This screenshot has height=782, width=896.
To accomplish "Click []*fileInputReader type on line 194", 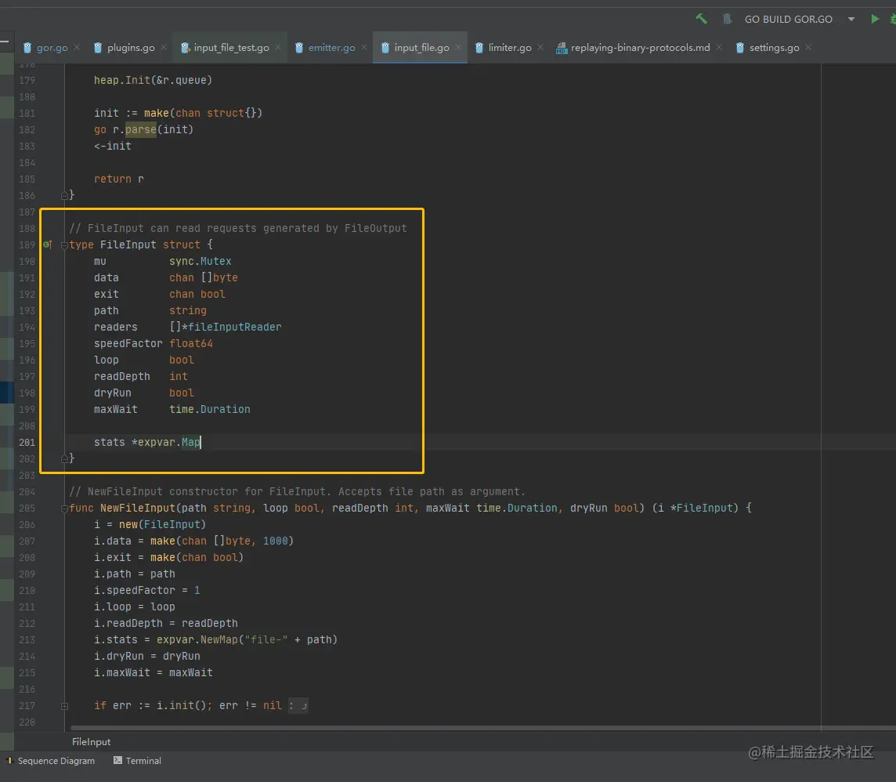I will point(225,327).
